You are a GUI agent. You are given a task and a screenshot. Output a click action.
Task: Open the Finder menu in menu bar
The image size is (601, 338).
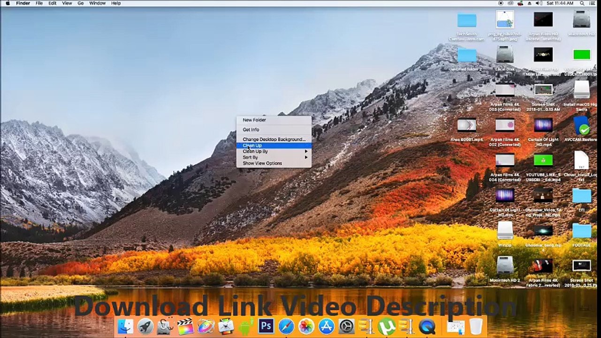(23, 3)
